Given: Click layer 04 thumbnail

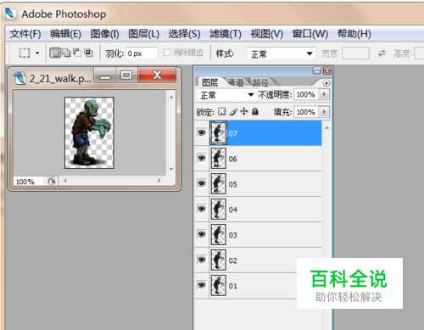Looking at the screenshot, I should (x=219, y=210).
